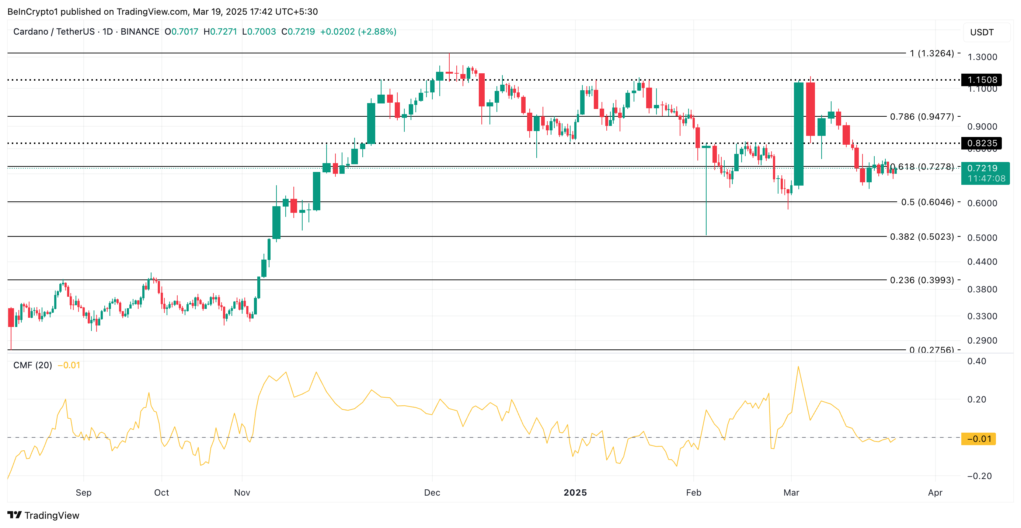Select the 0.5 (0.6046) Fibonacci level label
The image size is (1021, 528).
pyautogui.click(x=927, y=202)
